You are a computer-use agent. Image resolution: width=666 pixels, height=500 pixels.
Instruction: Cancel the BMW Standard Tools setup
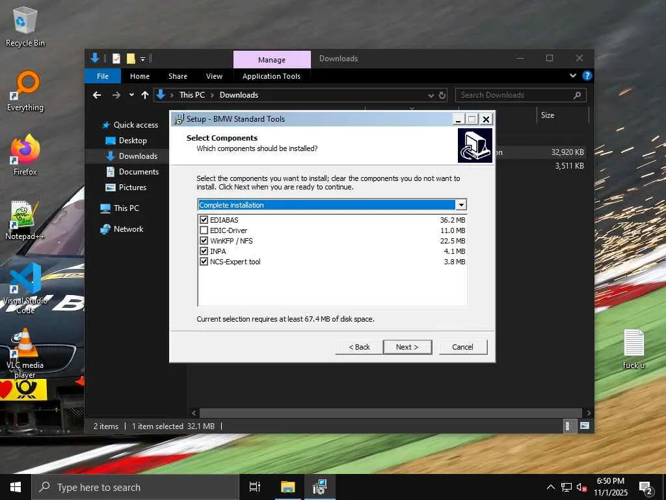462,347
